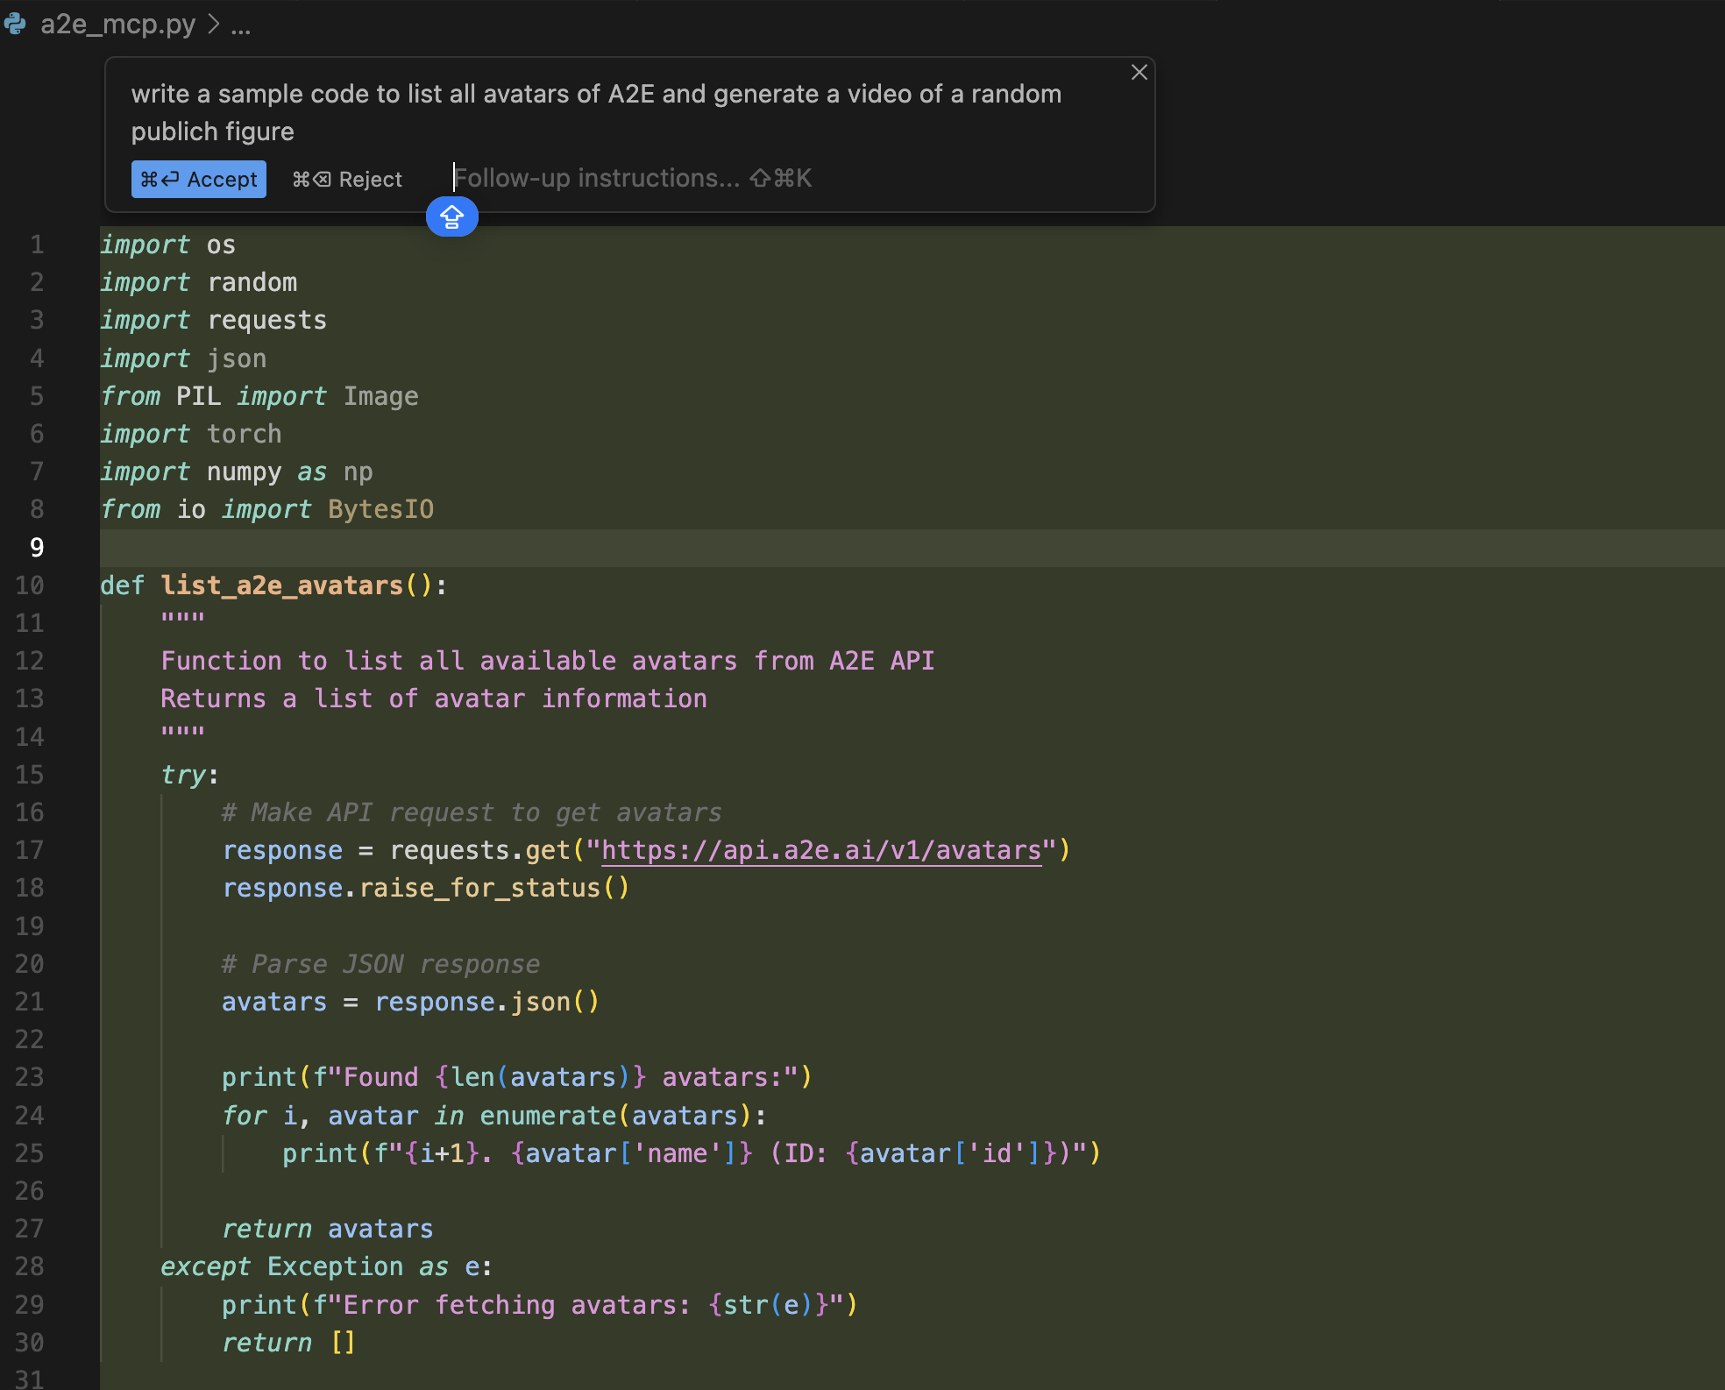
Task: Click '# Make API request to get avatars' comment
Action: pos(472,812)
